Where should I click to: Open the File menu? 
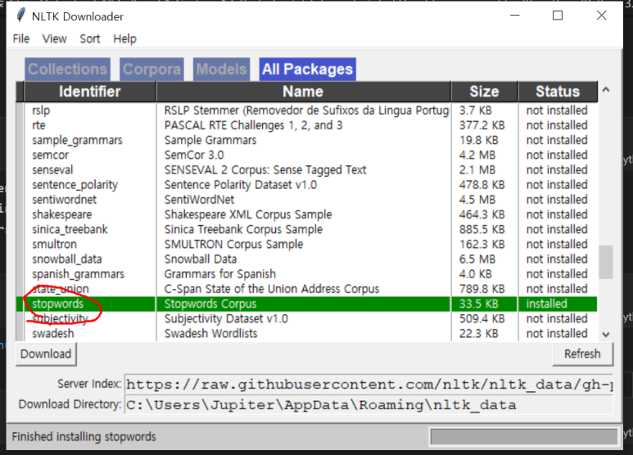click(21, 38)
